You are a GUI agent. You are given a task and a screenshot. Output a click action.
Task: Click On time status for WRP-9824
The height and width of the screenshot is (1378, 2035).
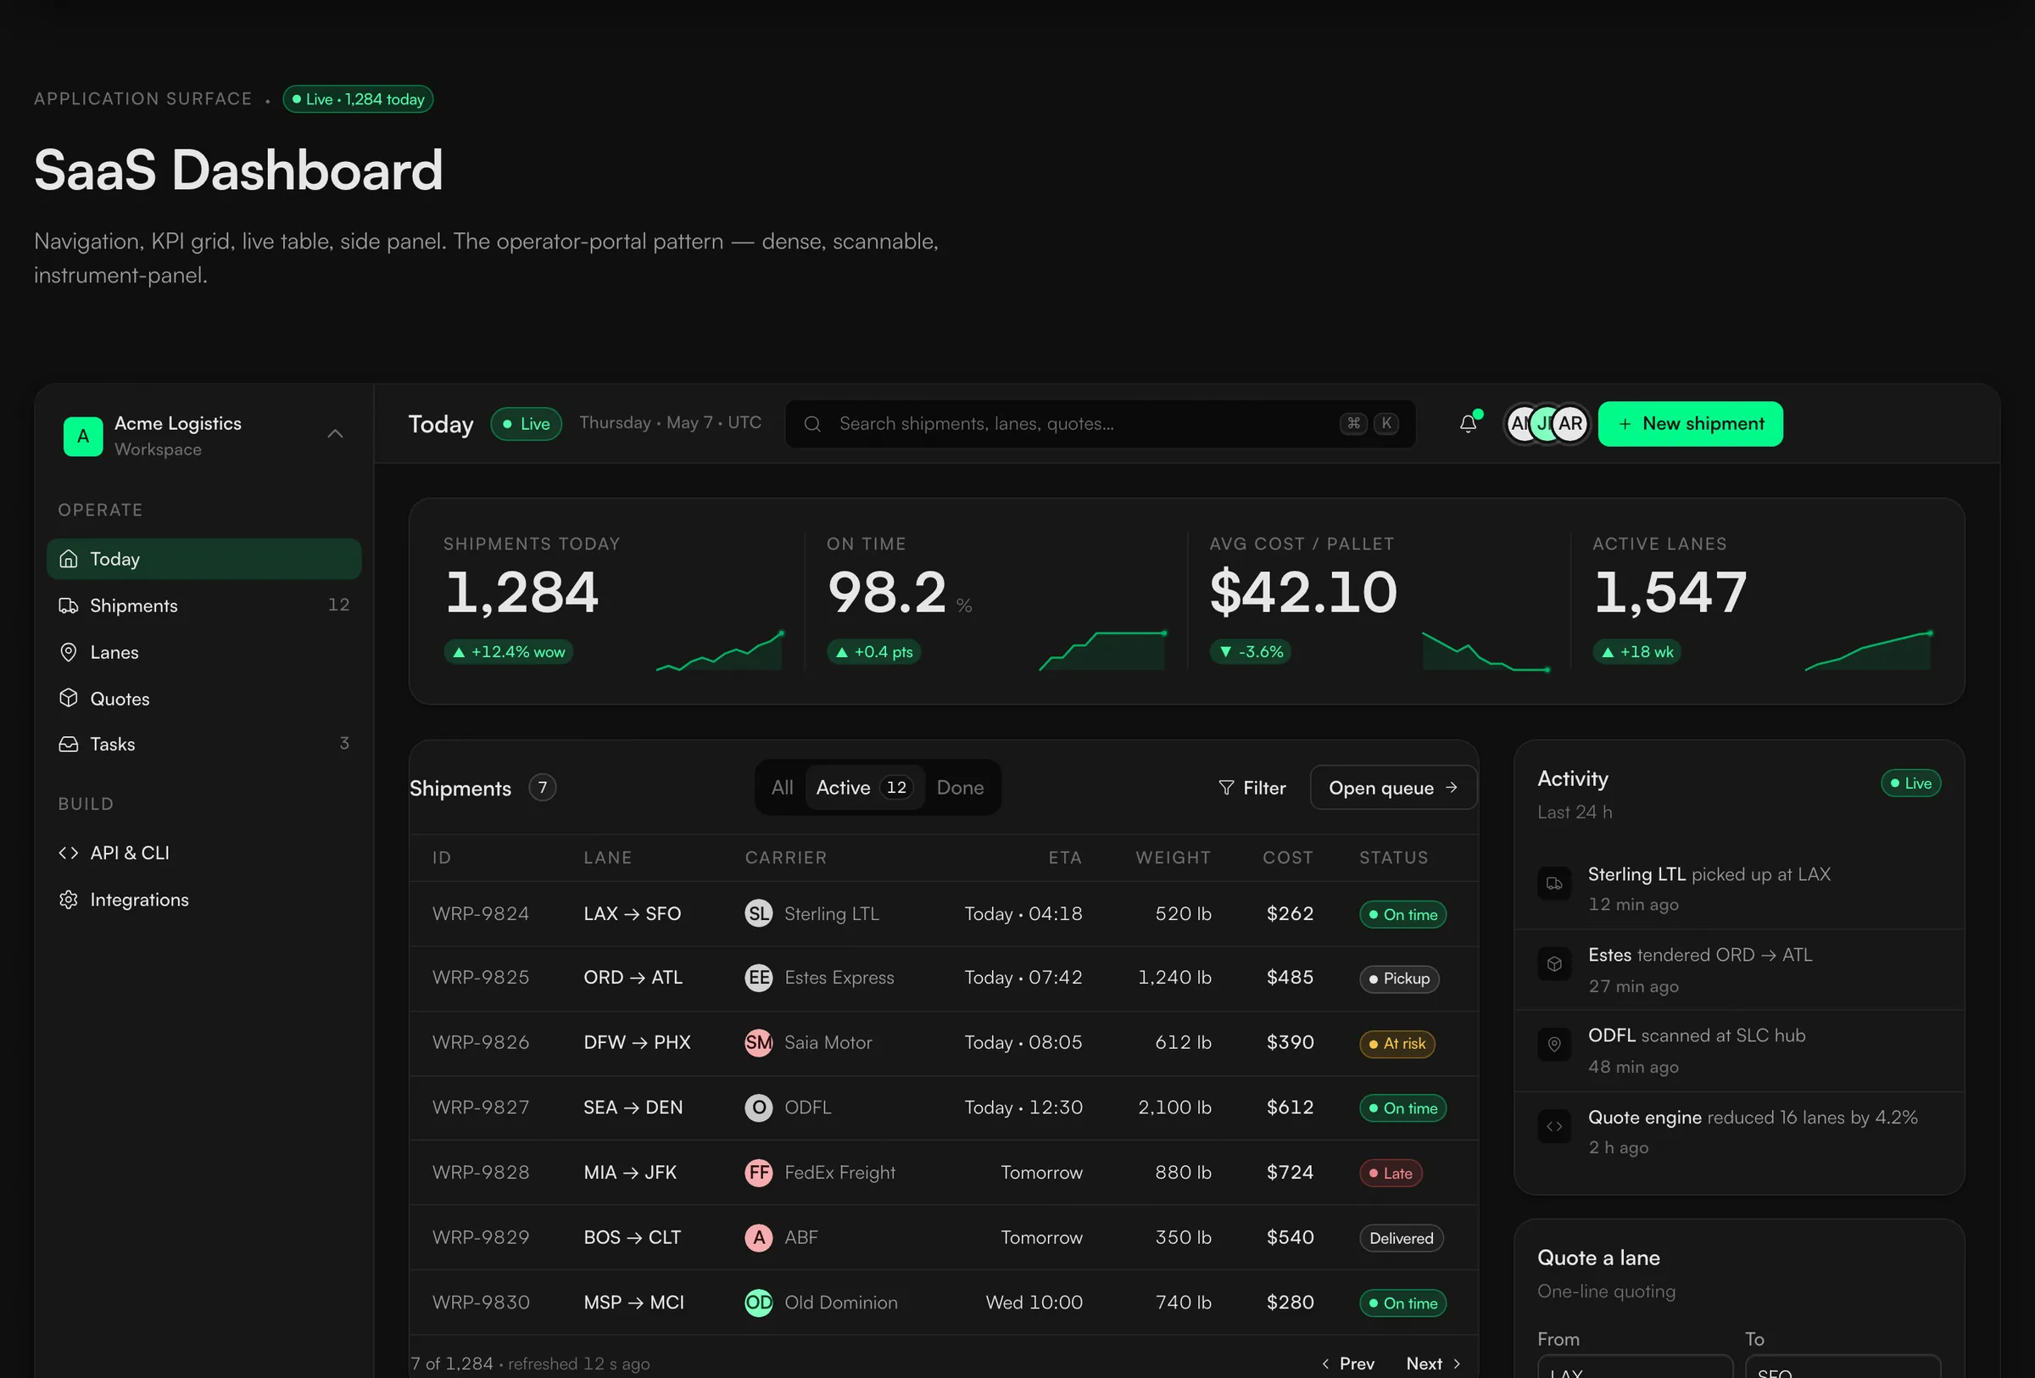pyautogui.click(x=1402, y=914)
